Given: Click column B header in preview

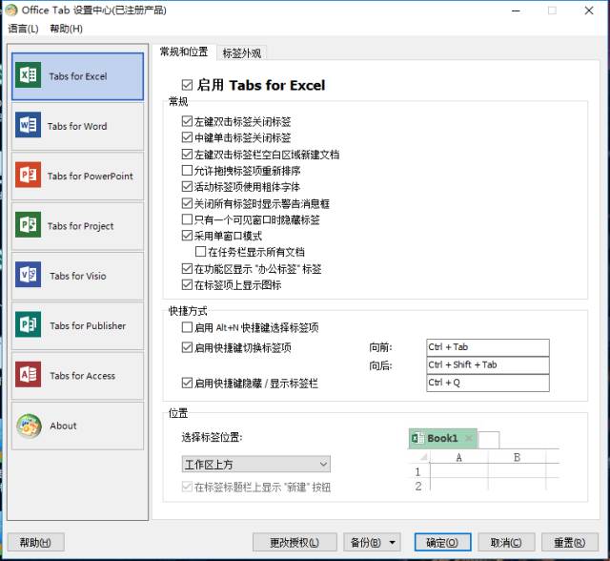Looking at the screenshot, I should [x=517, y=457].
